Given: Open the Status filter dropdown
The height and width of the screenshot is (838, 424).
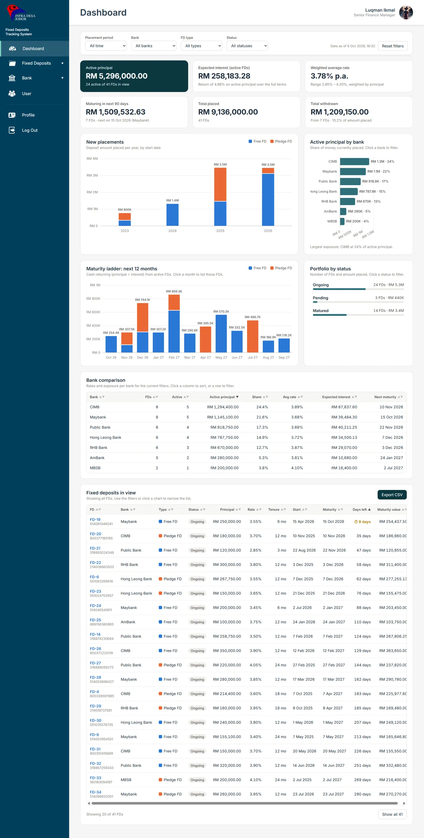Looking at the screenshot, I should (x=247, y=46).
